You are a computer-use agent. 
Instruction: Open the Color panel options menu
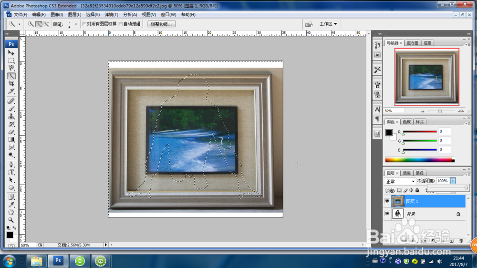click(467, 123)
